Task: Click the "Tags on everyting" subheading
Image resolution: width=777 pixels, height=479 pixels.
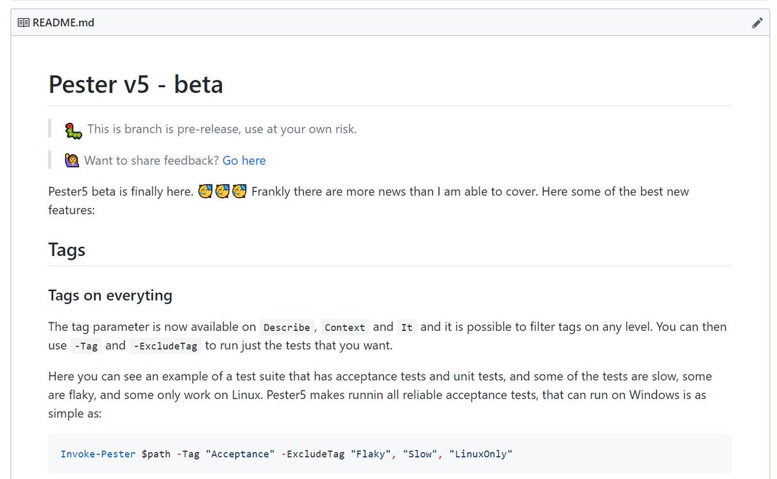Action: coord(110,295)
